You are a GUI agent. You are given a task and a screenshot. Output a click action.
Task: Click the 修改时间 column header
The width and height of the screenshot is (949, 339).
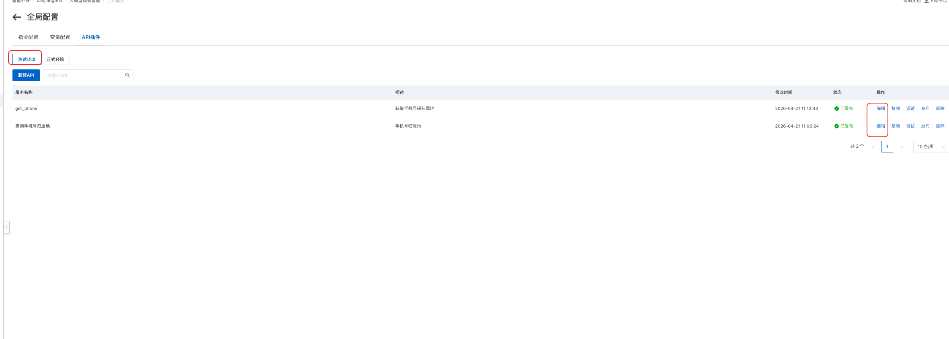[783, 92]
